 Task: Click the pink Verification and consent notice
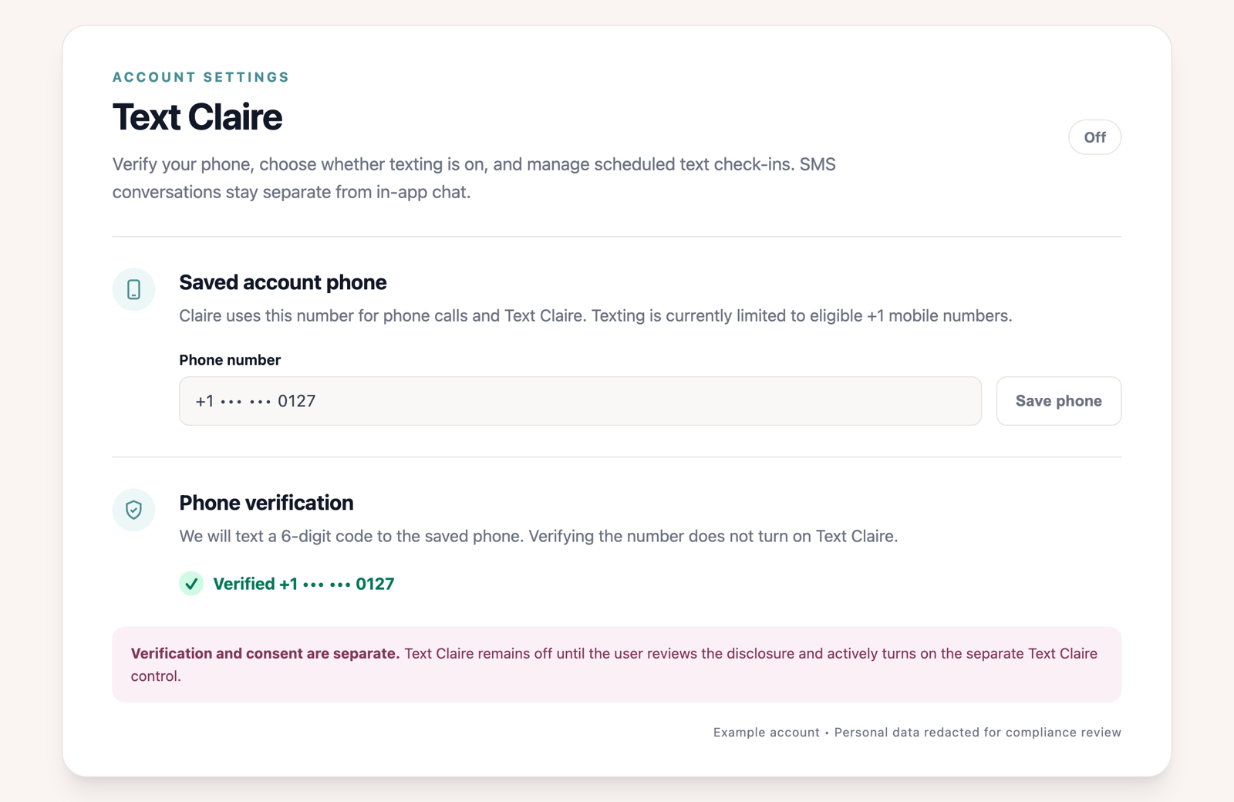(x=617, y=664)
